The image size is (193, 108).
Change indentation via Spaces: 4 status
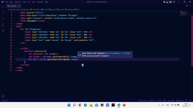tap(152, 101)
